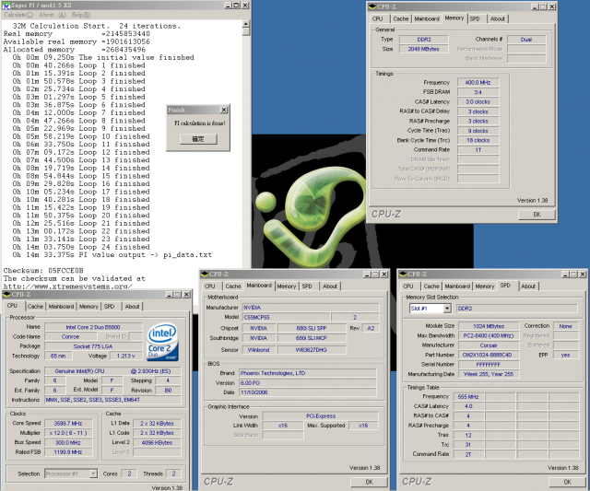Select Cache tab in SPD window
590x491 pixels.
point(431,286)
